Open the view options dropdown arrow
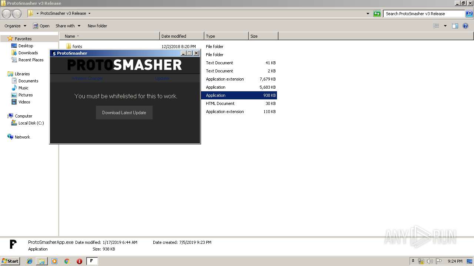The height and width of the screenshot is (266, 474). pyautogui.click(x=445, y=26)
